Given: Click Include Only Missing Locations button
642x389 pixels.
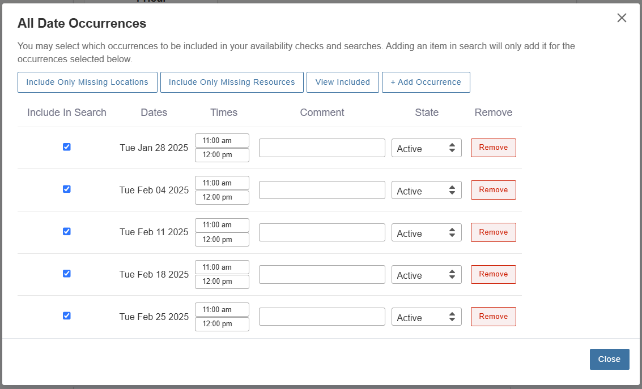Looking at the screenshot, I should (x=87, y=82).
